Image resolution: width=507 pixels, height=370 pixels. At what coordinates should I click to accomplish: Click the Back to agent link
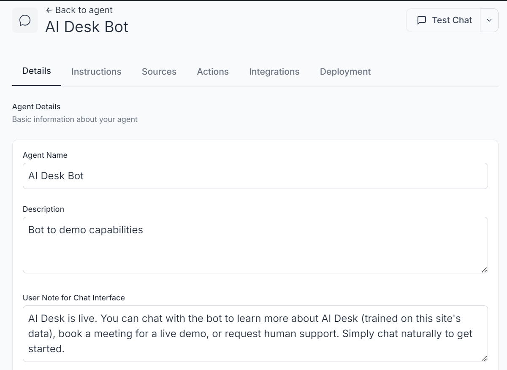point(79,10)
